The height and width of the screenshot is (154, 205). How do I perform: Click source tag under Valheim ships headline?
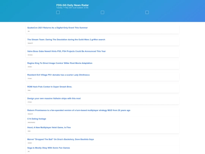(x=30, y=102)
